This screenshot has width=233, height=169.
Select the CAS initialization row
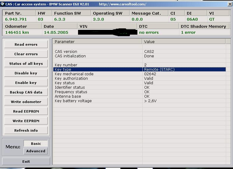pyautogui.click(x=139, y=56)
